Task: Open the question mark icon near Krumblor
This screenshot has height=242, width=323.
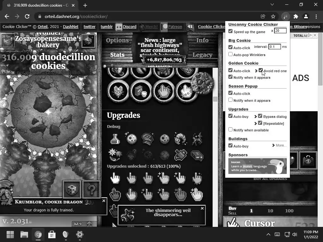Action: click(x=91, y=189)
